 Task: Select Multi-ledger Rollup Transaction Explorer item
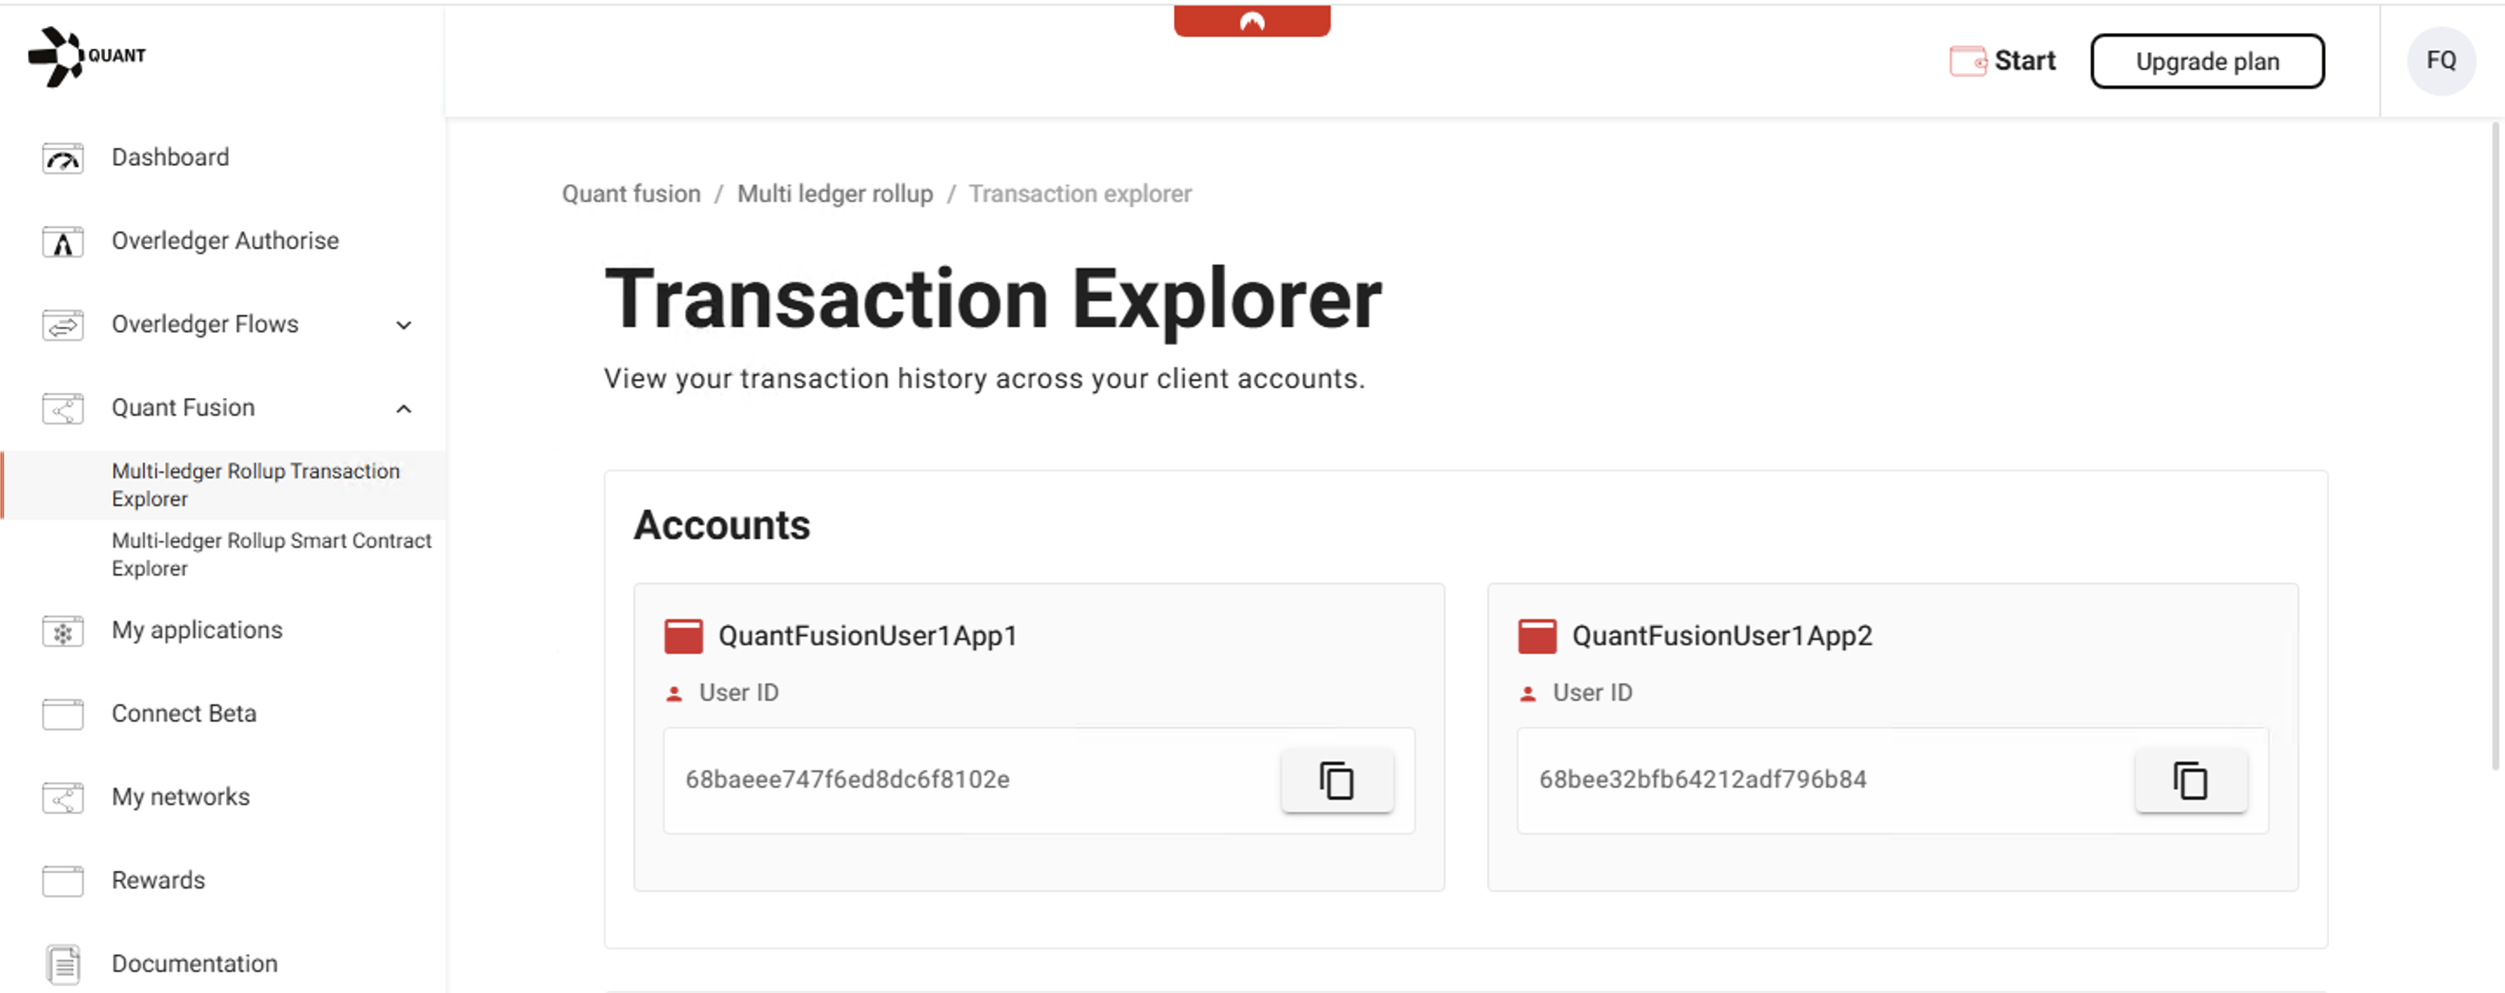pos(255,484)
